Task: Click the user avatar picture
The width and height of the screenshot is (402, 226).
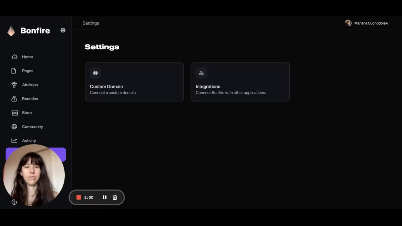Action: click(348, 23)
